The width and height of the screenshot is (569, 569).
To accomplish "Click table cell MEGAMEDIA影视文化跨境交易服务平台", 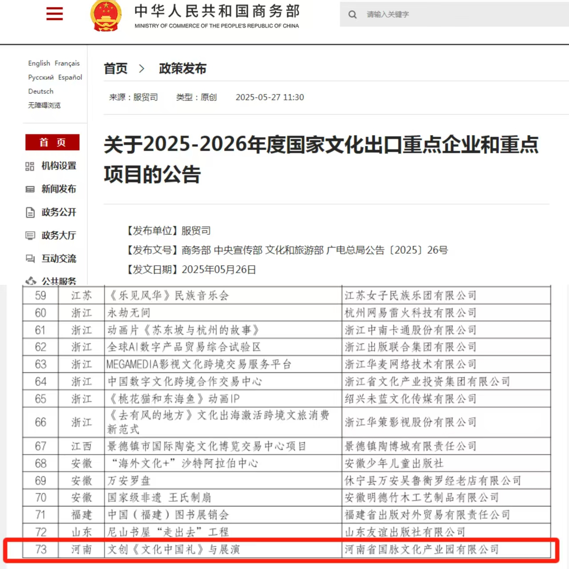I will click(223, 365).
